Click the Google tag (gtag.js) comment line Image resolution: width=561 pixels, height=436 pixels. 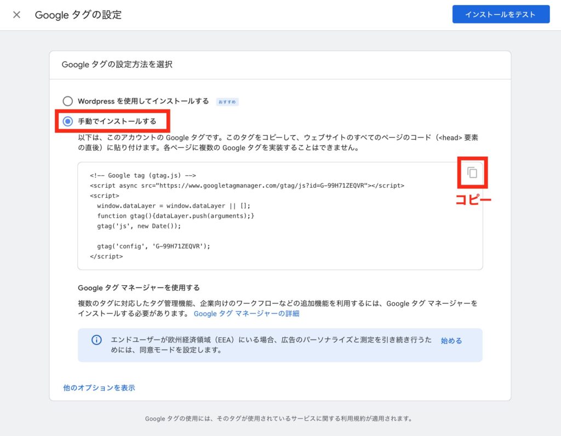point(143,176)
